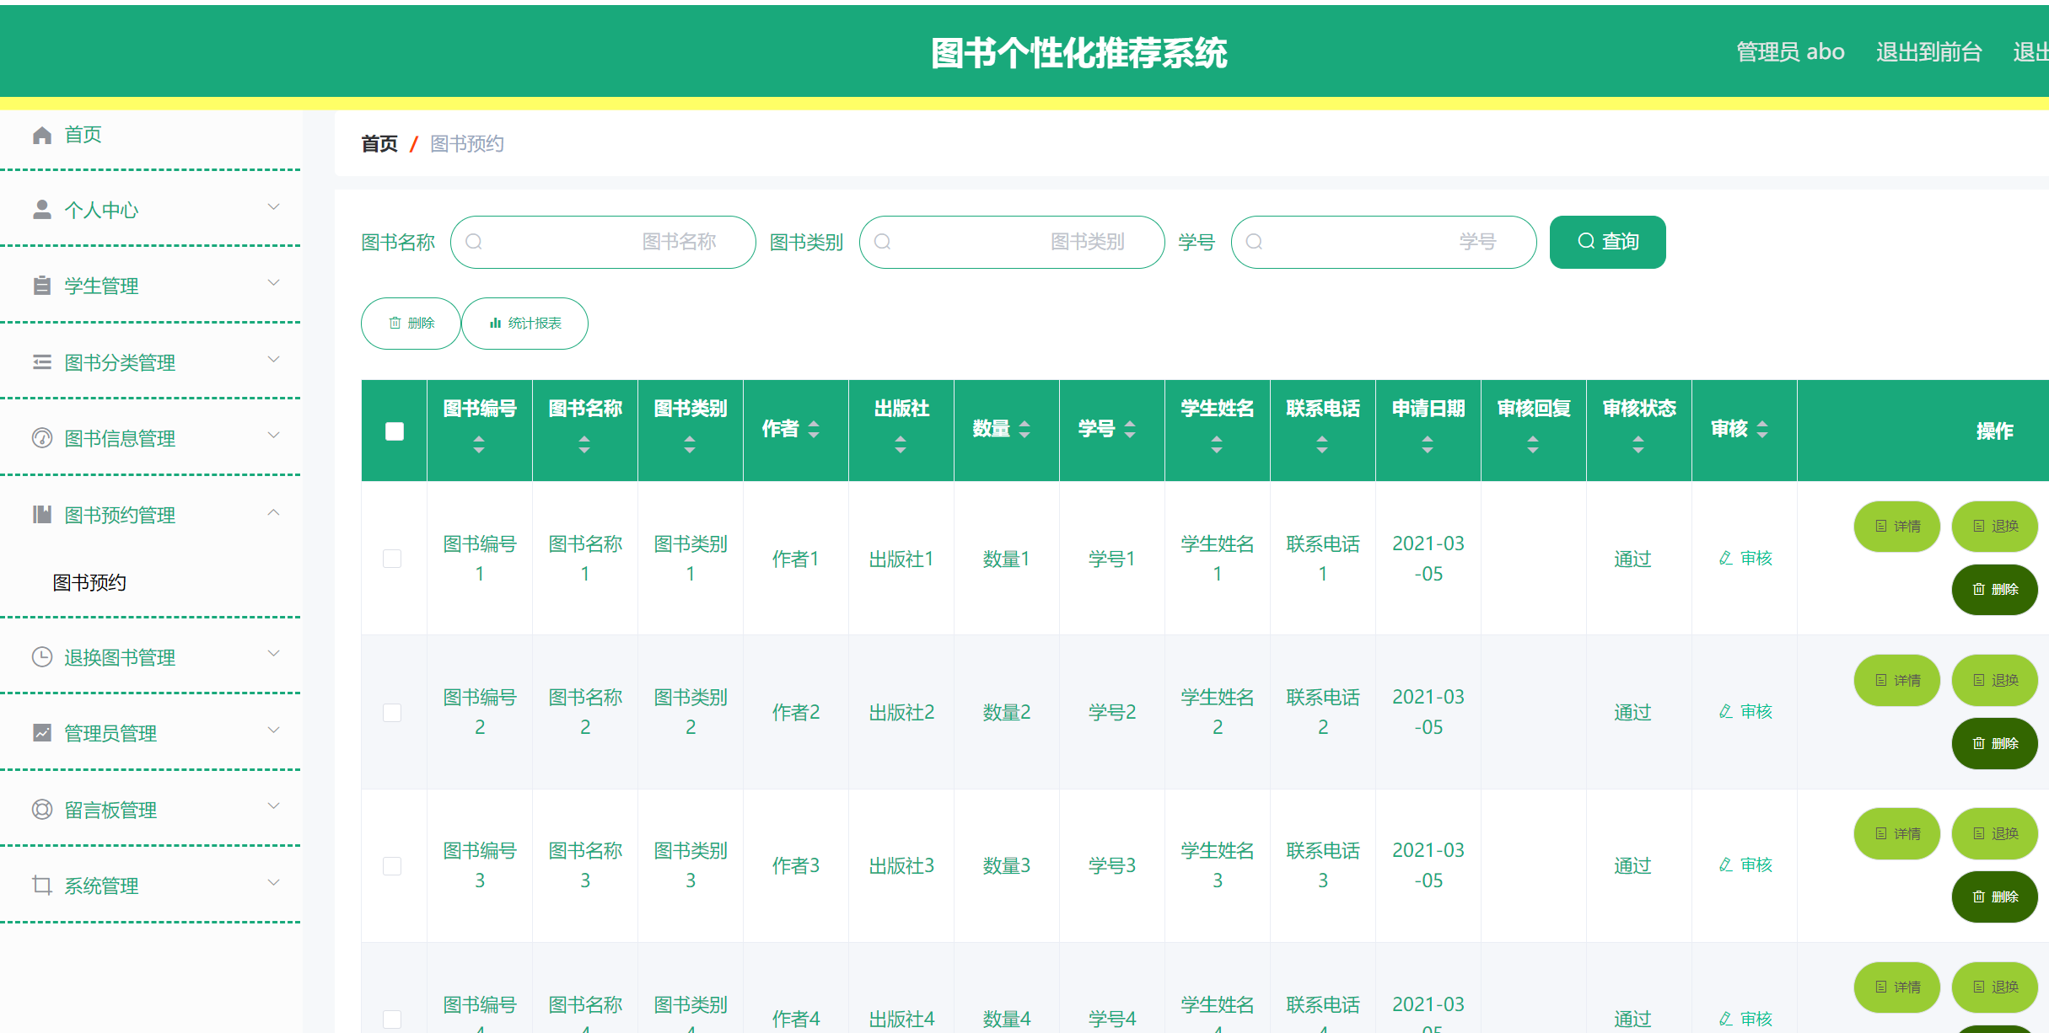Image resolution: width=2049 pixels, height=1033 pixels.
Task: Toggle the select-all checkbox in the table header
Action: 394,431
